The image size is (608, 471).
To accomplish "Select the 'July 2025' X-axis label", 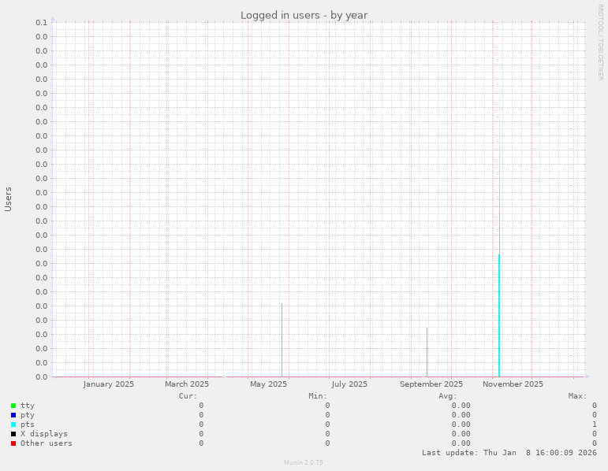I will pyautogui.click(x=349, y=384).
